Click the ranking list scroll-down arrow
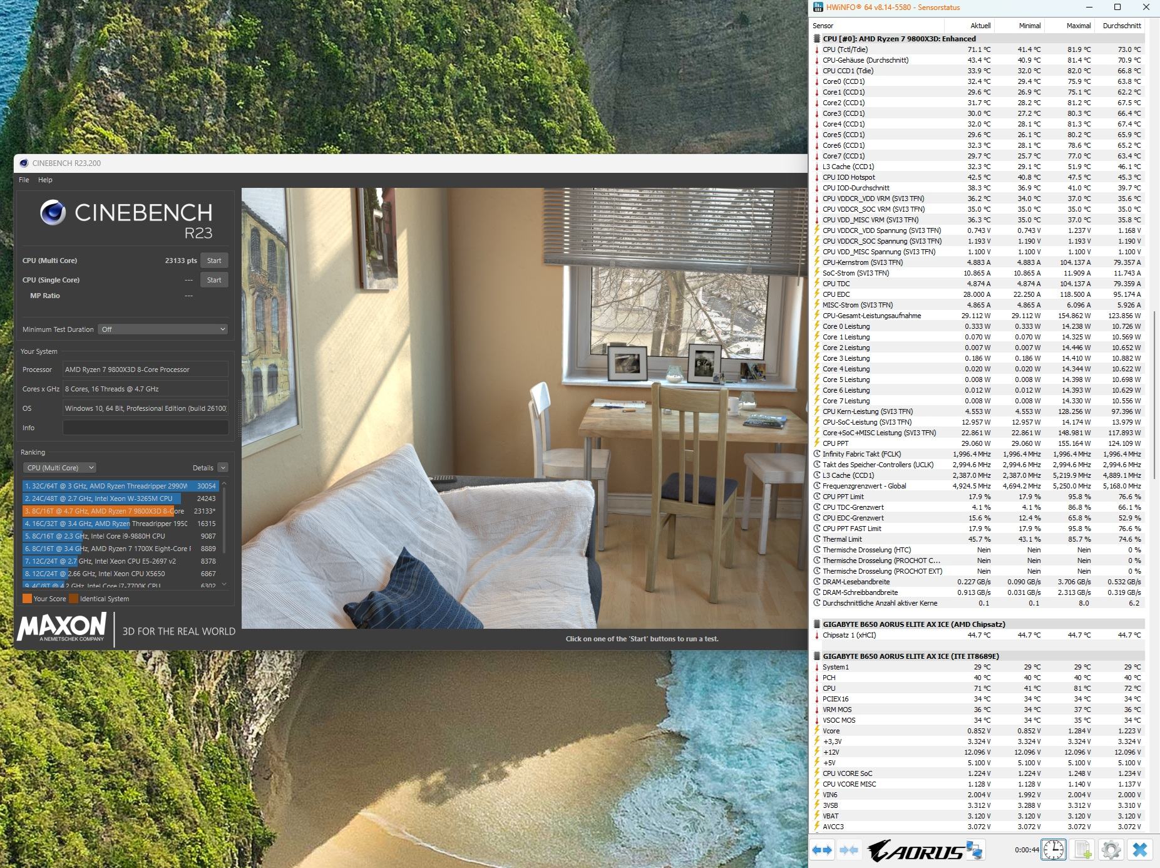Image resolution: width=1160 pixels, height=868 pixels. 224,584
